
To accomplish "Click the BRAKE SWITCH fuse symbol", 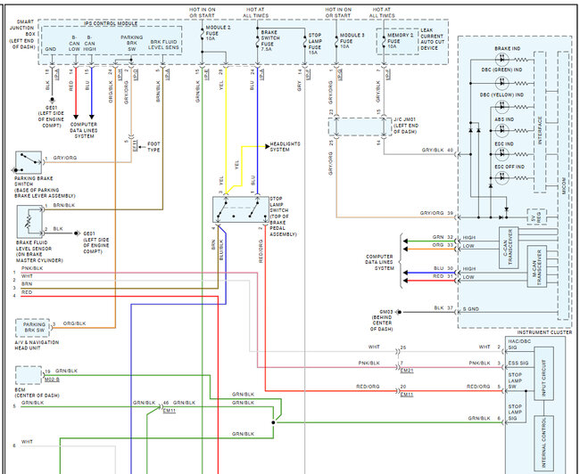I will [x=258, y=41].
